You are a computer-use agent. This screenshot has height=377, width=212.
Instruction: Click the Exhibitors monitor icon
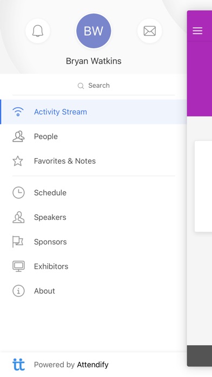[18, 266]
